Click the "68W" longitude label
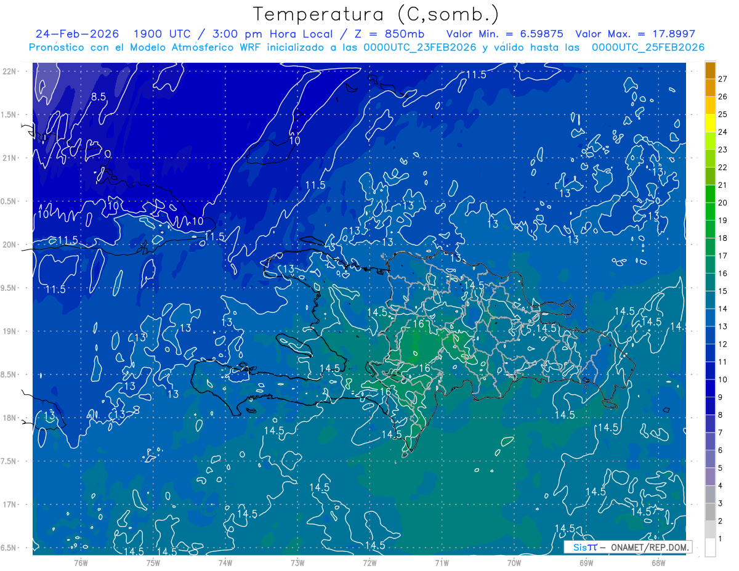The width and height of the screenshot is (739, 571). click(x=658, y=562)
